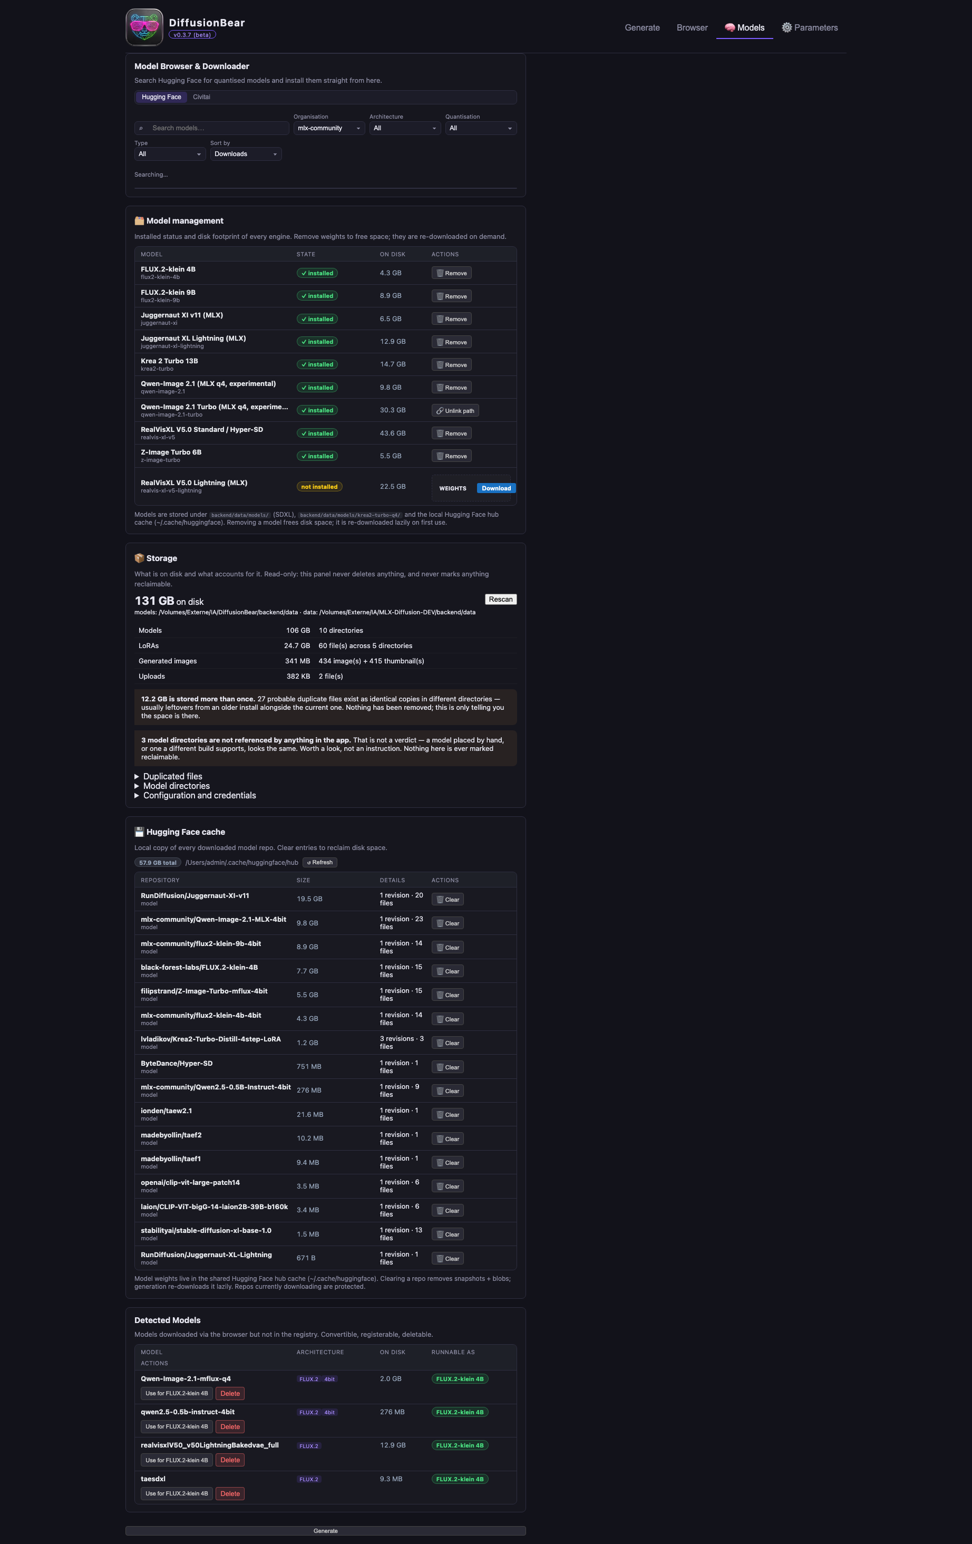Click the v0.3.7 (beta) version badge
Screen dimensions: 972x1544
192,35
